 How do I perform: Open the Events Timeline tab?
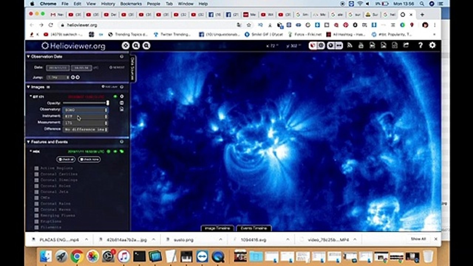(x=254, y=228)
